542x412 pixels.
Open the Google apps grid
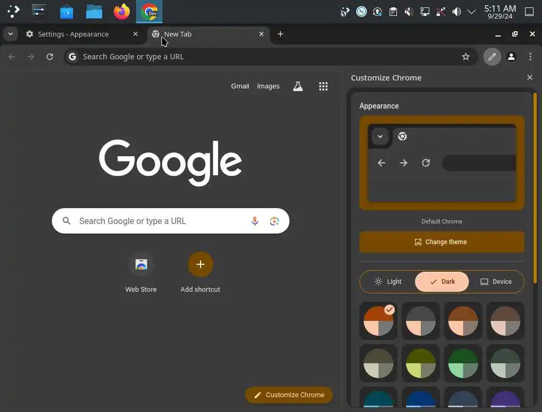pos(323,86)
